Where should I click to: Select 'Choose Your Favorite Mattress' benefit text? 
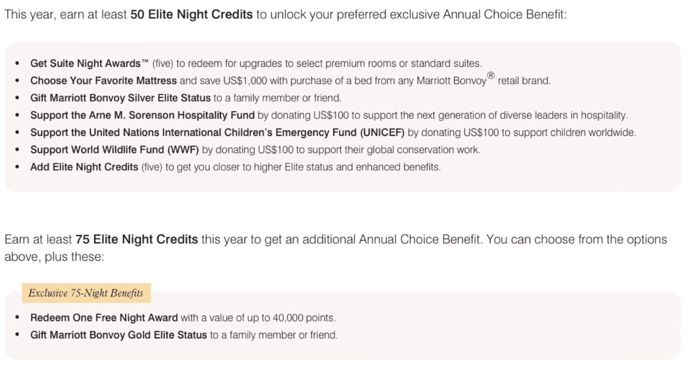(x=103, y=81)
